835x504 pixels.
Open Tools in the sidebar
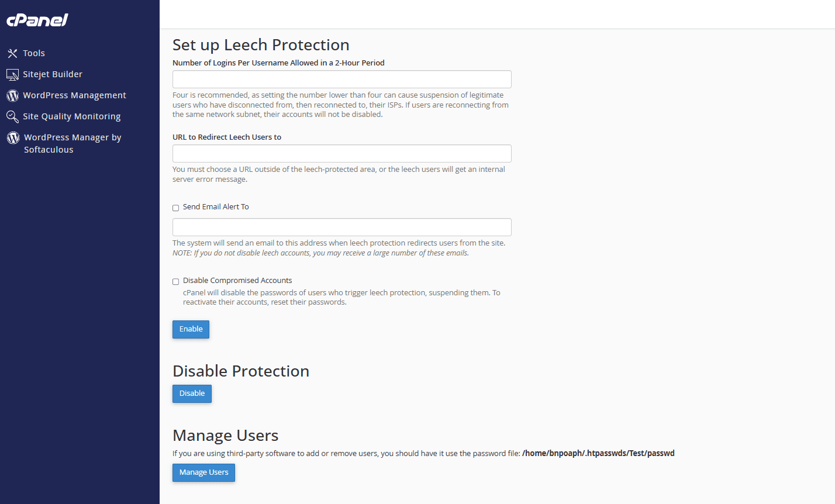pos(34,53)
